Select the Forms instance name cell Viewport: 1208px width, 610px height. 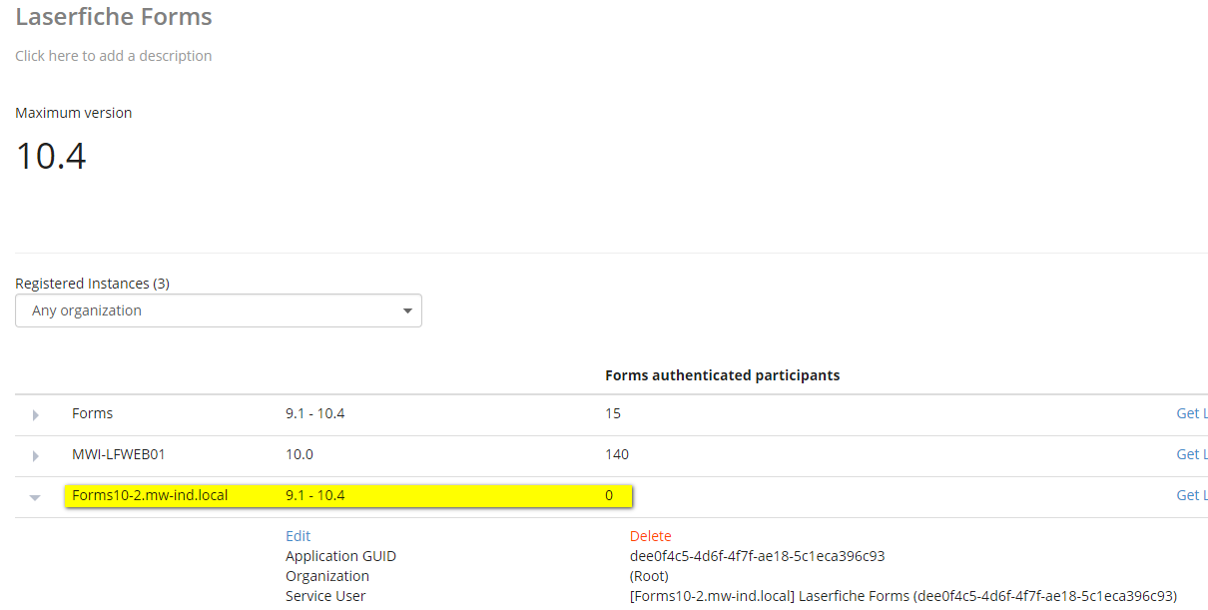click(x=92, y=413)
